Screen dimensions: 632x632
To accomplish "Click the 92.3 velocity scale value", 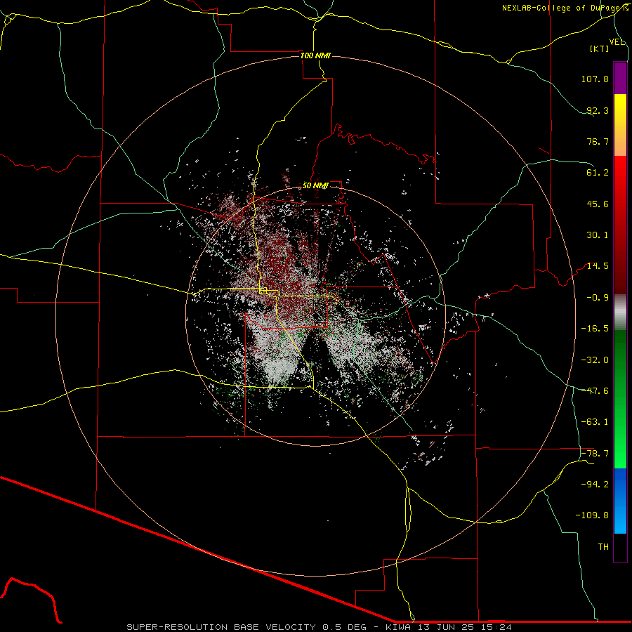I will pos(598,110).
